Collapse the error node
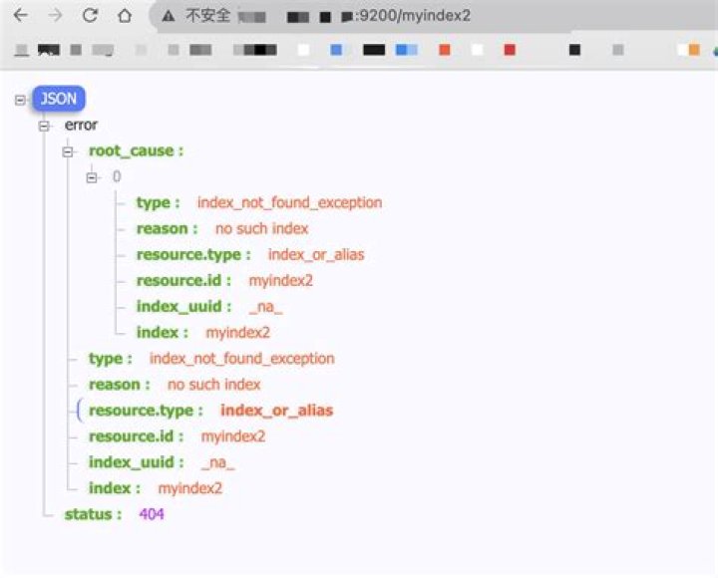The width and height of the screenshot is (718, 578). pyautogui.click(x=44, y=126)
